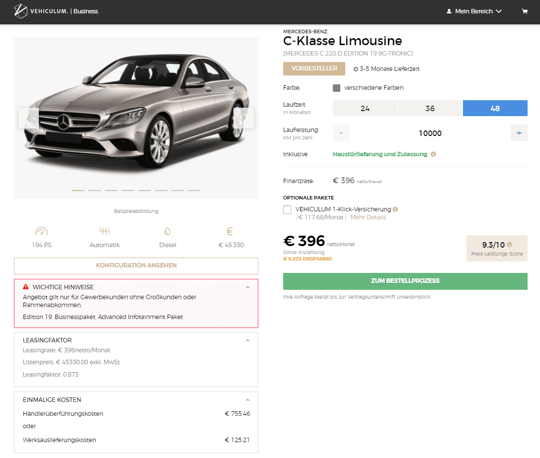Decrease Laufleistung with minus button
The height and width of the screenshot is (458, 540).
(x=341, y=133)
